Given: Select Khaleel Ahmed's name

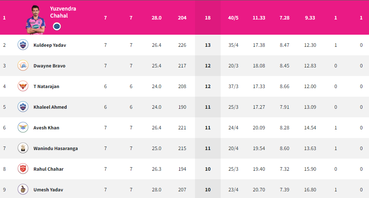Looking at the screenshot, I should click(50, 107).
